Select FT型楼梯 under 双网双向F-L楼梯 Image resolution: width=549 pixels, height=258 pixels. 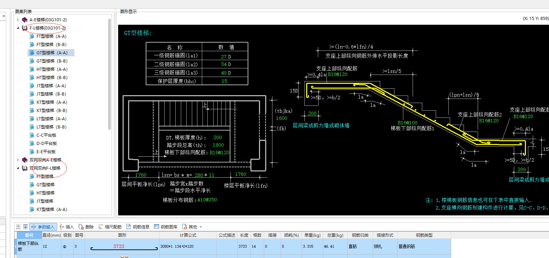[45, 177]
